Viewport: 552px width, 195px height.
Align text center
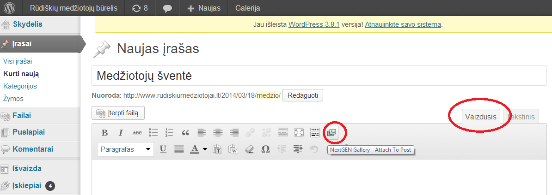218,133
